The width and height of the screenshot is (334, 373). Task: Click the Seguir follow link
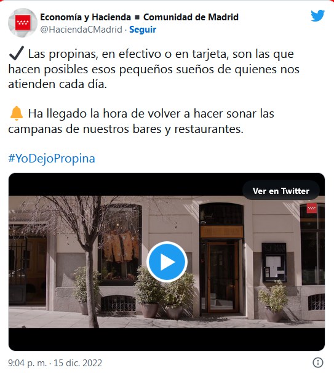pyautogui.click(x=143, y=30)
